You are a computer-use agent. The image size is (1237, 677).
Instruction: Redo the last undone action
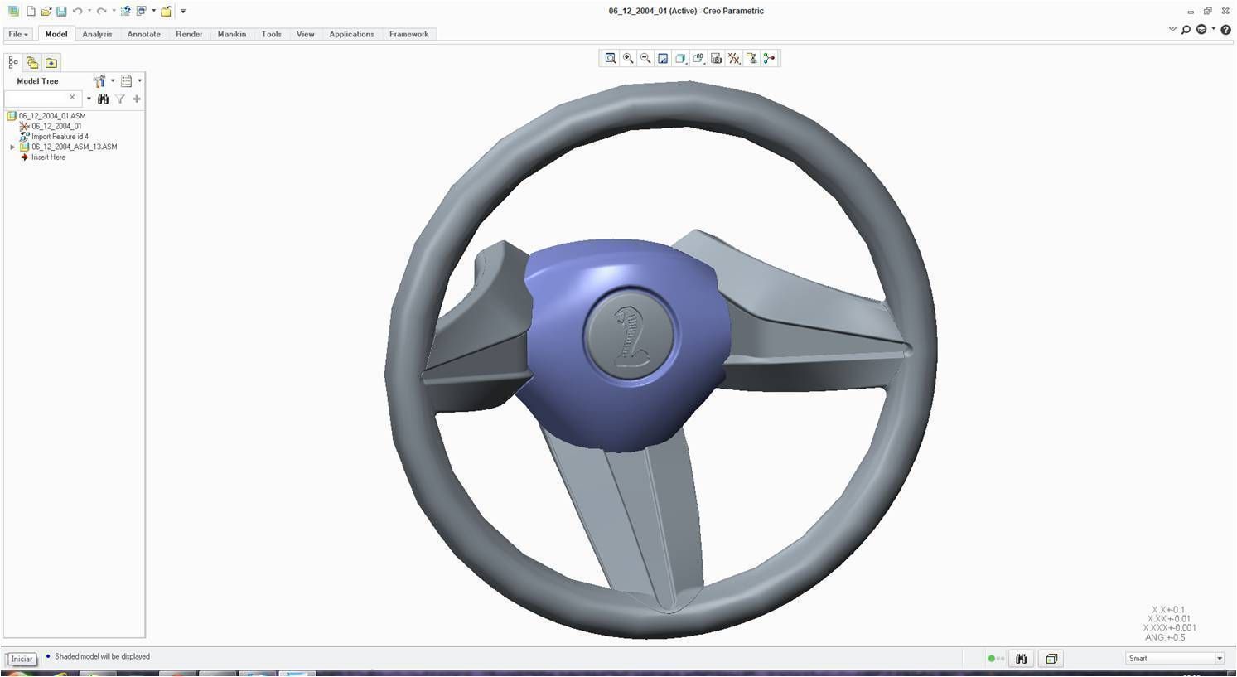(x=101, y=11)
